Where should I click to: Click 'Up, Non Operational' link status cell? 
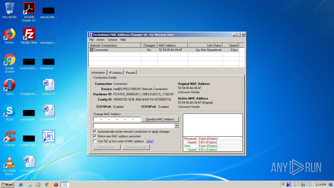pos(208,50)
